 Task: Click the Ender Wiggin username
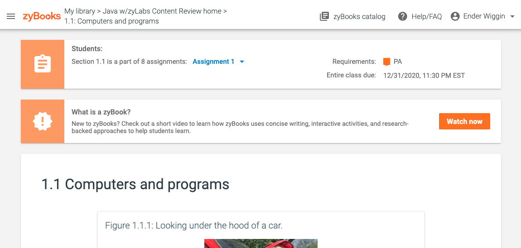point(484,16)
